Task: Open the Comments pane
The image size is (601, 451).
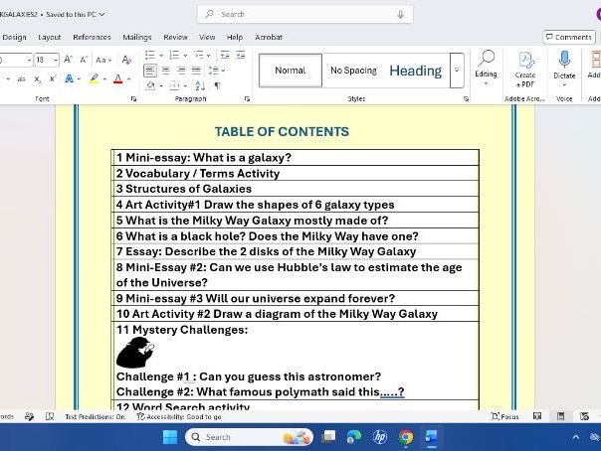Action: coord(569,37)
